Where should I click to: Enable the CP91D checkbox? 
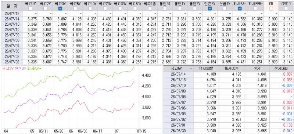pos(286,8)
